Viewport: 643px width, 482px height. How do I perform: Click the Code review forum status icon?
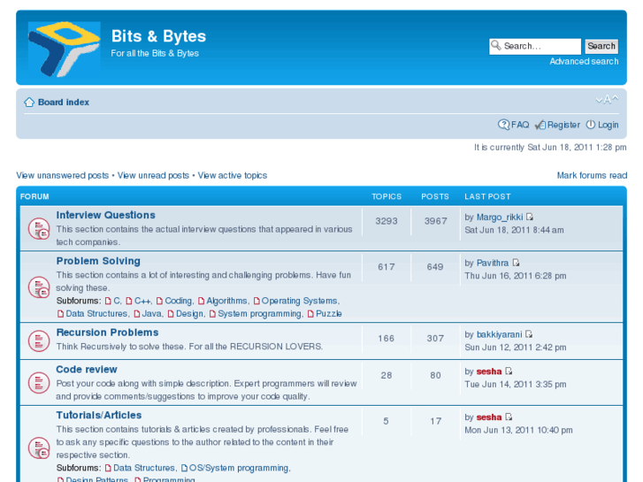(39, 383)
